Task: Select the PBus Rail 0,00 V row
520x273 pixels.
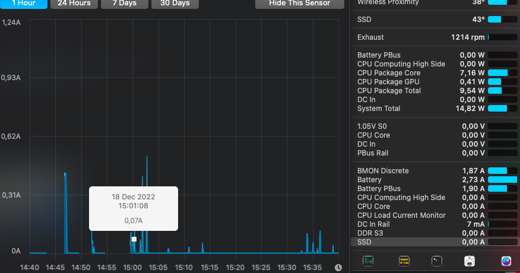Action: click(x=435, y=153)
